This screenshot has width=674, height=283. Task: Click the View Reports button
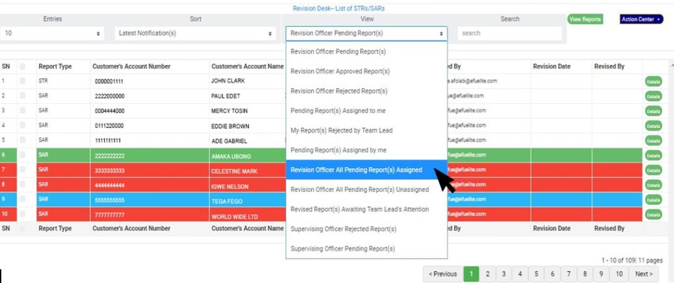[x=584, y=20]
